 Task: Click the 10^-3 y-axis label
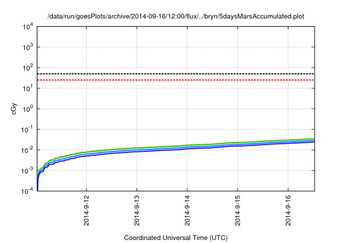(27, 171)
